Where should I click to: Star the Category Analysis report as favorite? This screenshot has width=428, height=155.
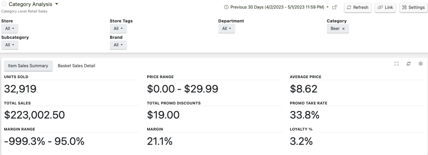coord(4,4)
